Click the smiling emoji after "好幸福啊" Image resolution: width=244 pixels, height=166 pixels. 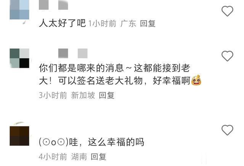click(196, 80)
